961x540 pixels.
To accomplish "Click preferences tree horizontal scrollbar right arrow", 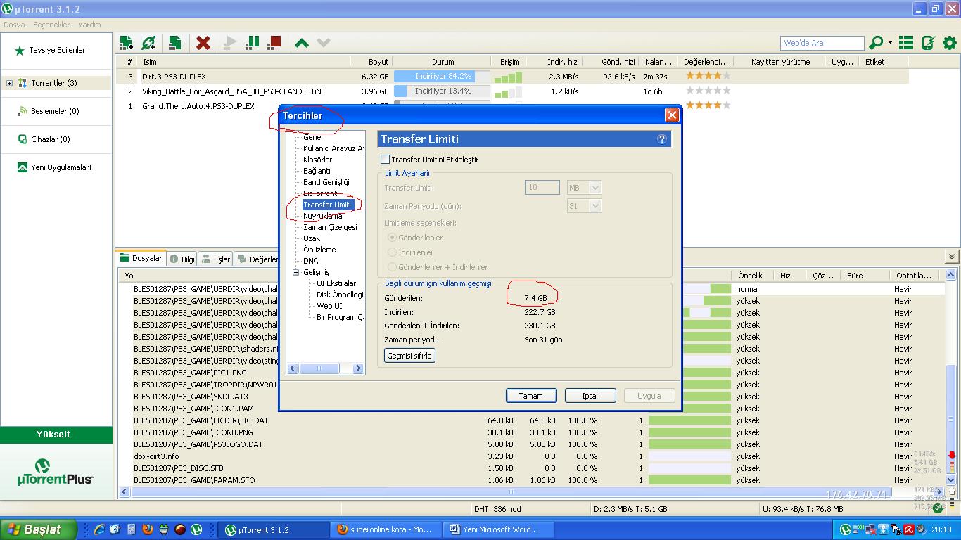I will click(x=358, y=368).
